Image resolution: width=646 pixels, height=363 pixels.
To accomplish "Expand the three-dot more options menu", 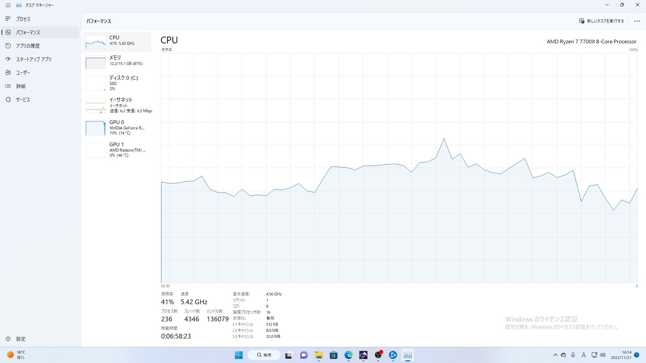I will click(x=637, y=21).
